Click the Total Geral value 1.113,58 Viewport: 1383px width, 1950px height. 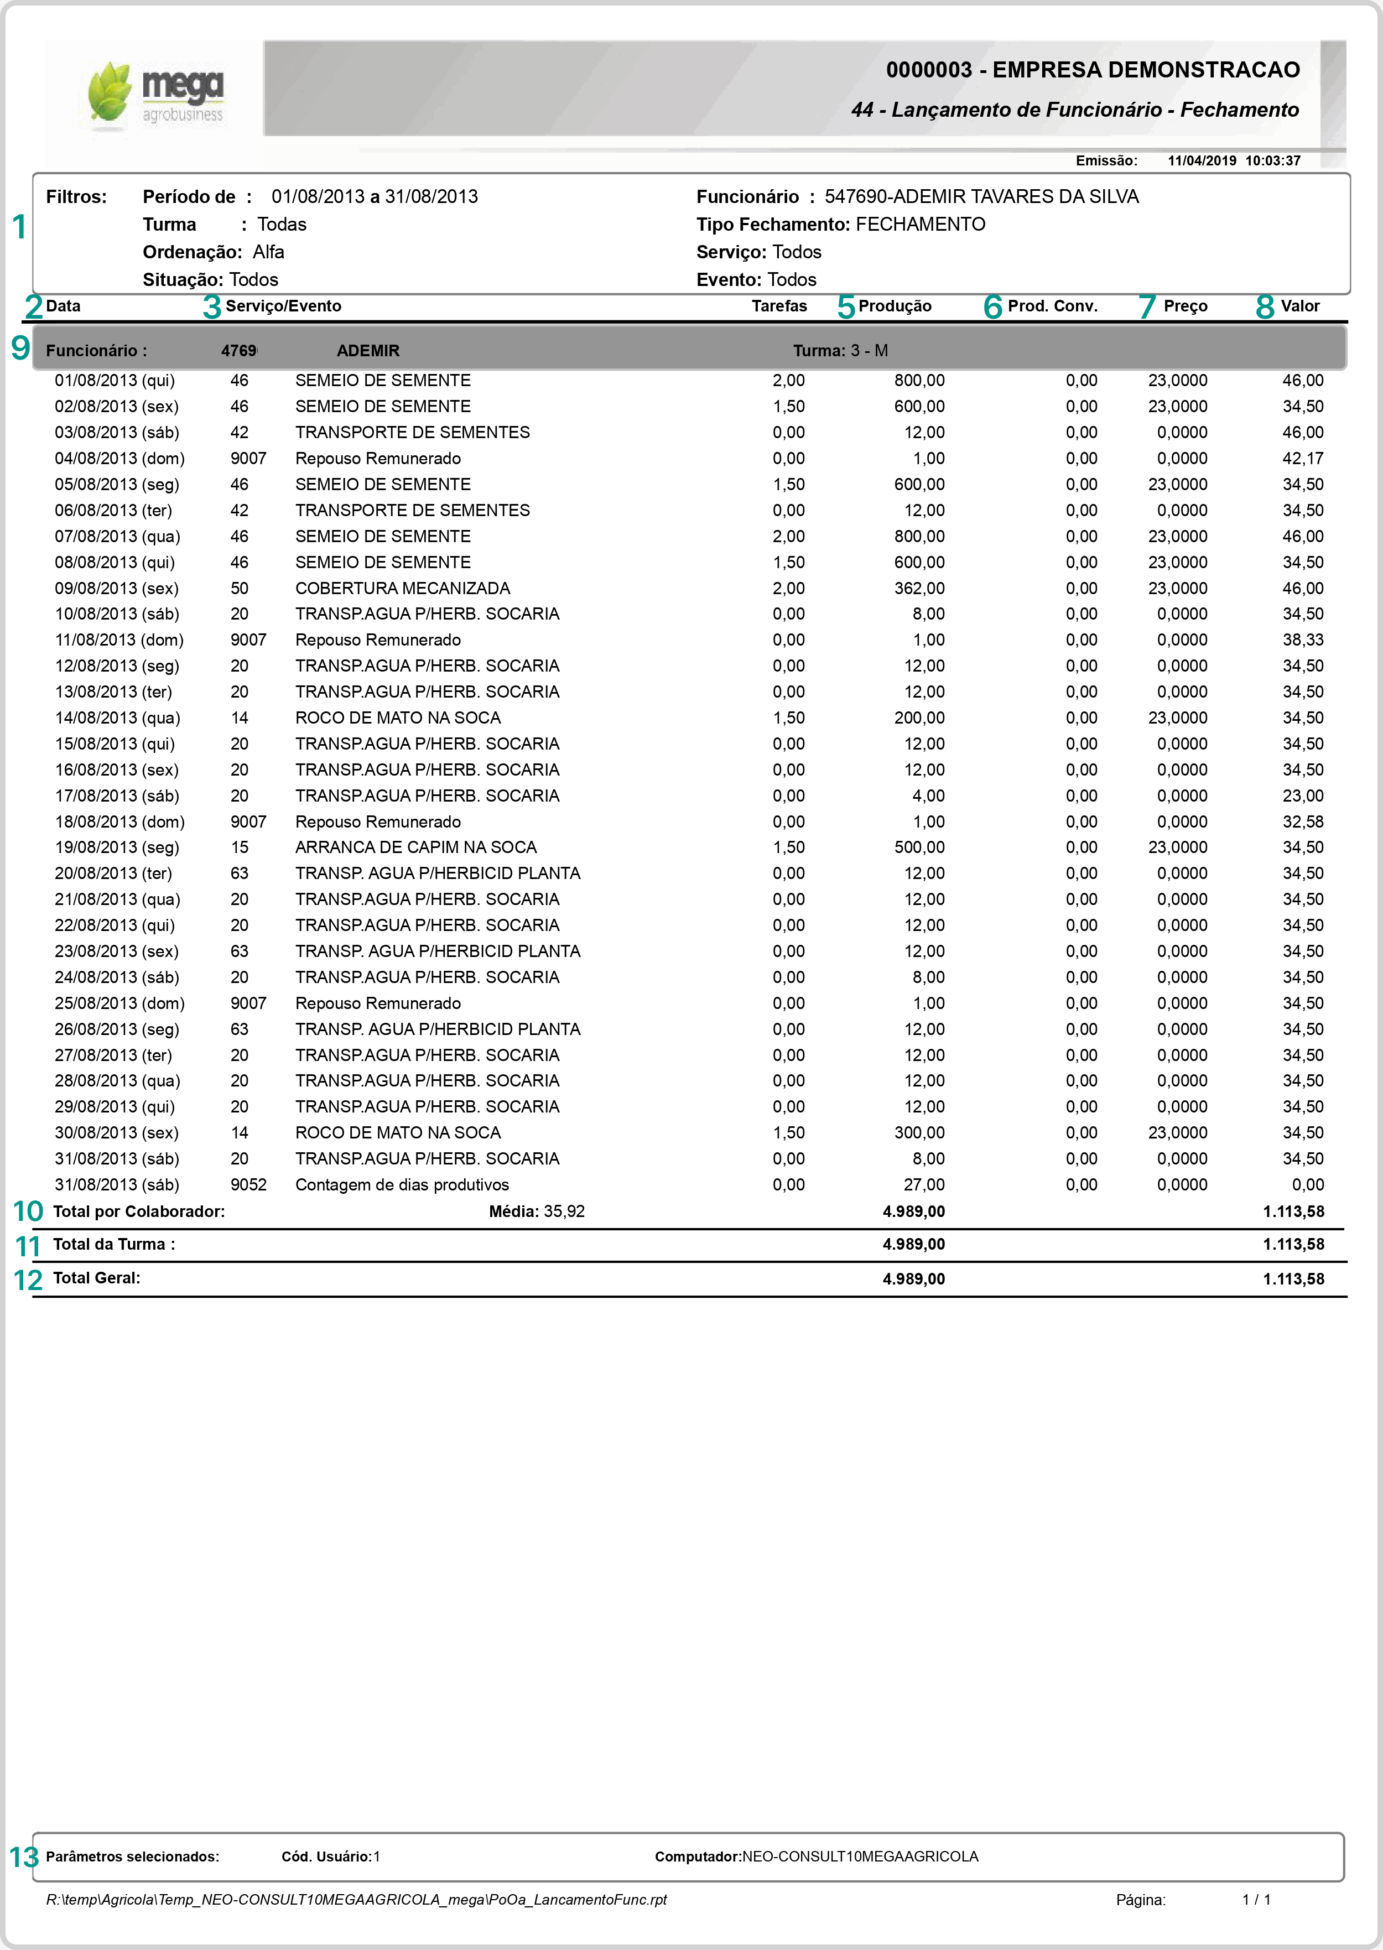[x=1293, y=1278]
